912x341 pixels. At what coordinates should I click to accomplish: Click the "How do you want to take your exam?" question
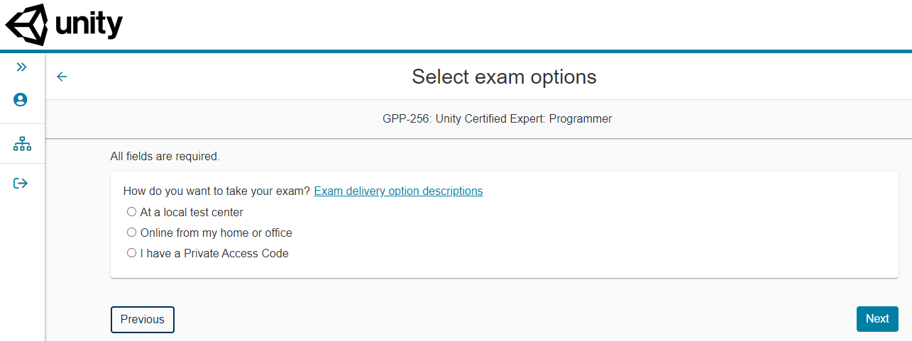click(216, 191)
